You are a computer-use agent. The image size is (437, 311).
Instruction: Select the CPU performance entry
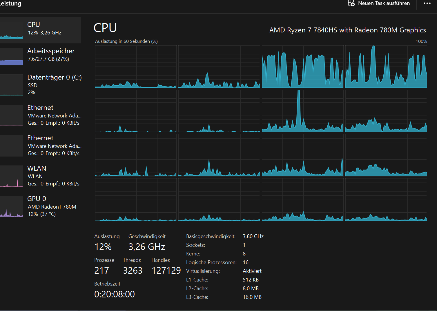click(40, 30)
